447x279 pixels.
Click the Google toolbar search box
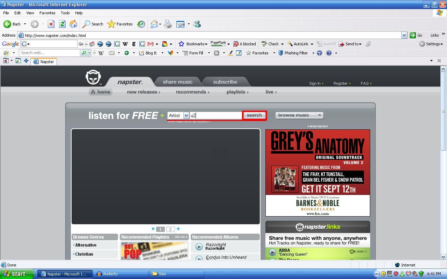(x=49, y=44)
